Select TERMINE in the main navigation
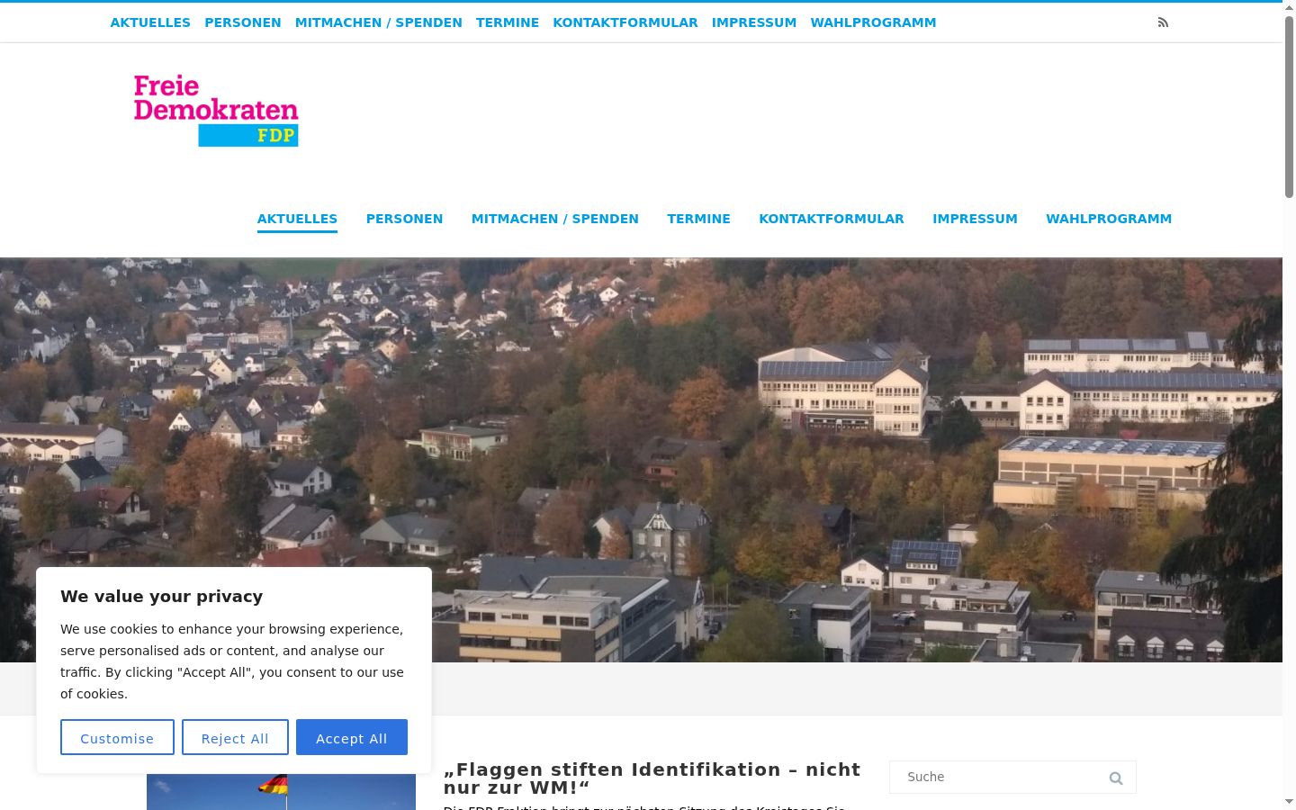 [x=698, y=219]
